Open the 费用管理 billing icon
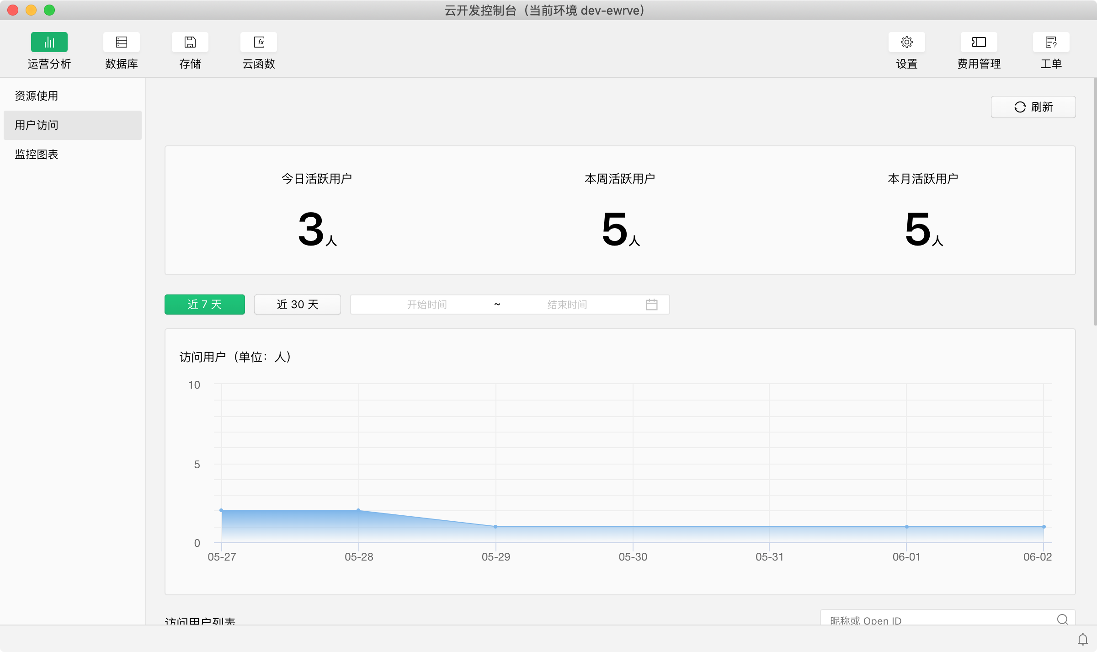This screenshot has height=652, width=1097. [x=979, y=43]
